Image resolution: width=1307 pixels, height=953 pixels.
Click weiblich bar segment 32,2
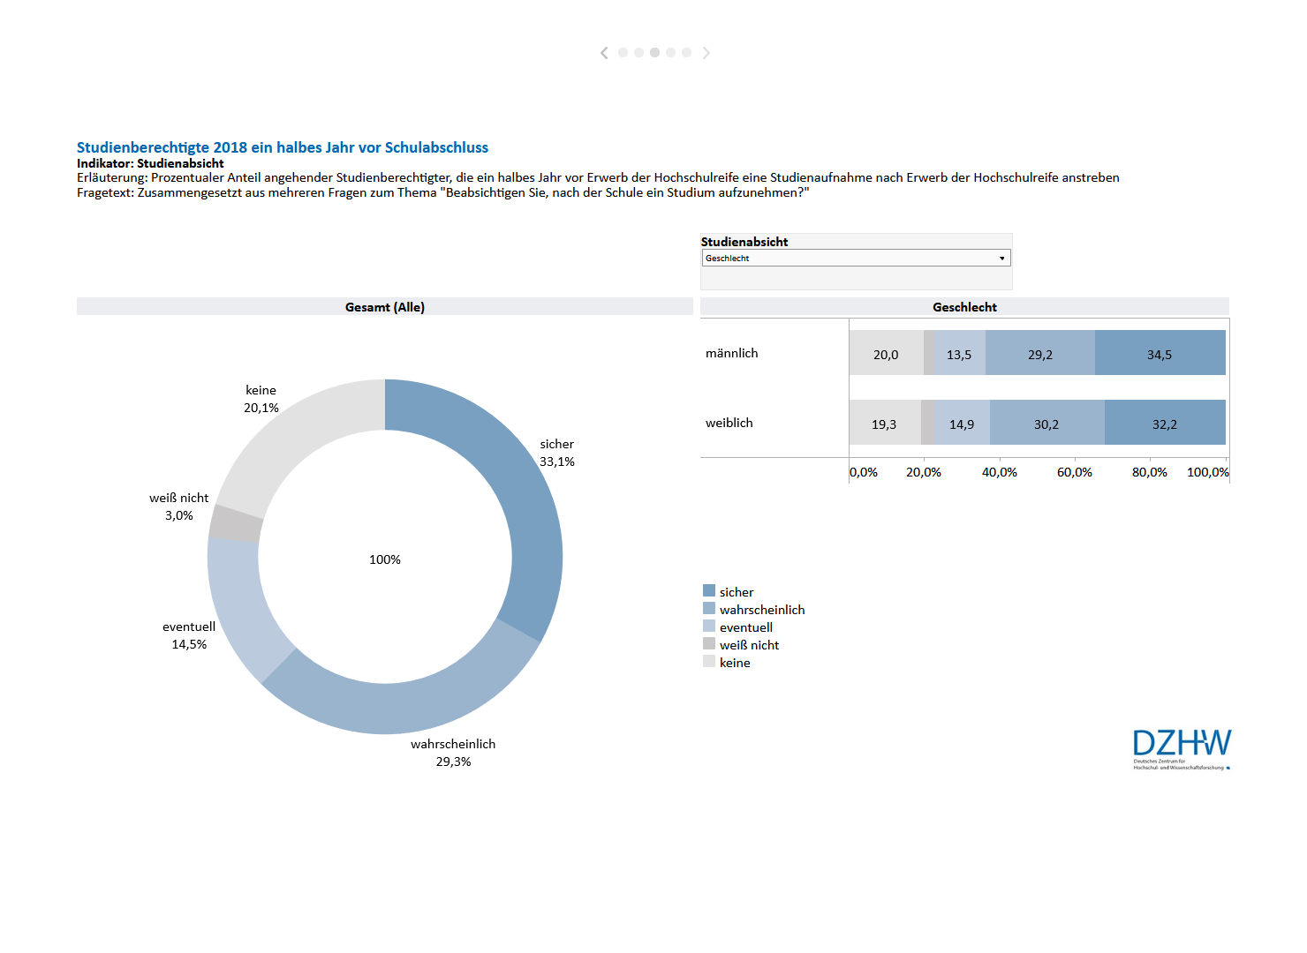1165,423
